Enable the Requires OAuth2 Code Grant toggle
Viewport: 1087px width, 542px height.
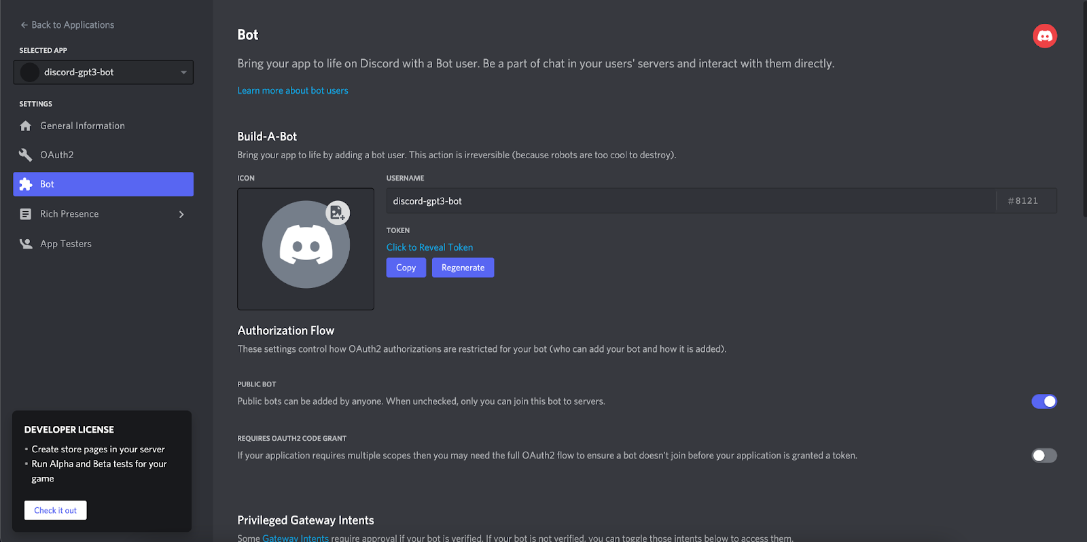(1044, 456)
